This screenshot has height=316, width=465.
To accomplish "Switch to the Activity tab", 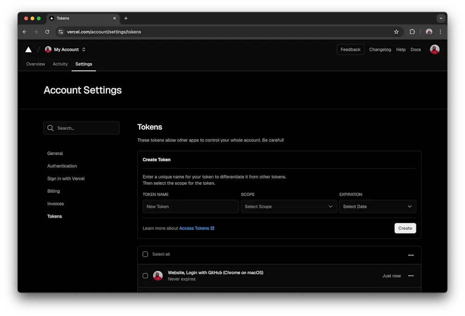I will tap(60, 64).
